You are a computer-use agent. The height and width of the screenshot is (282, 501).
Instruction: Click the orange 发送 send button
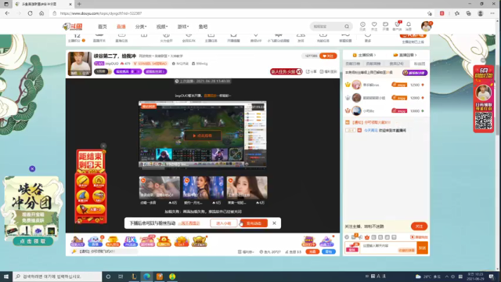pos(422,248)
